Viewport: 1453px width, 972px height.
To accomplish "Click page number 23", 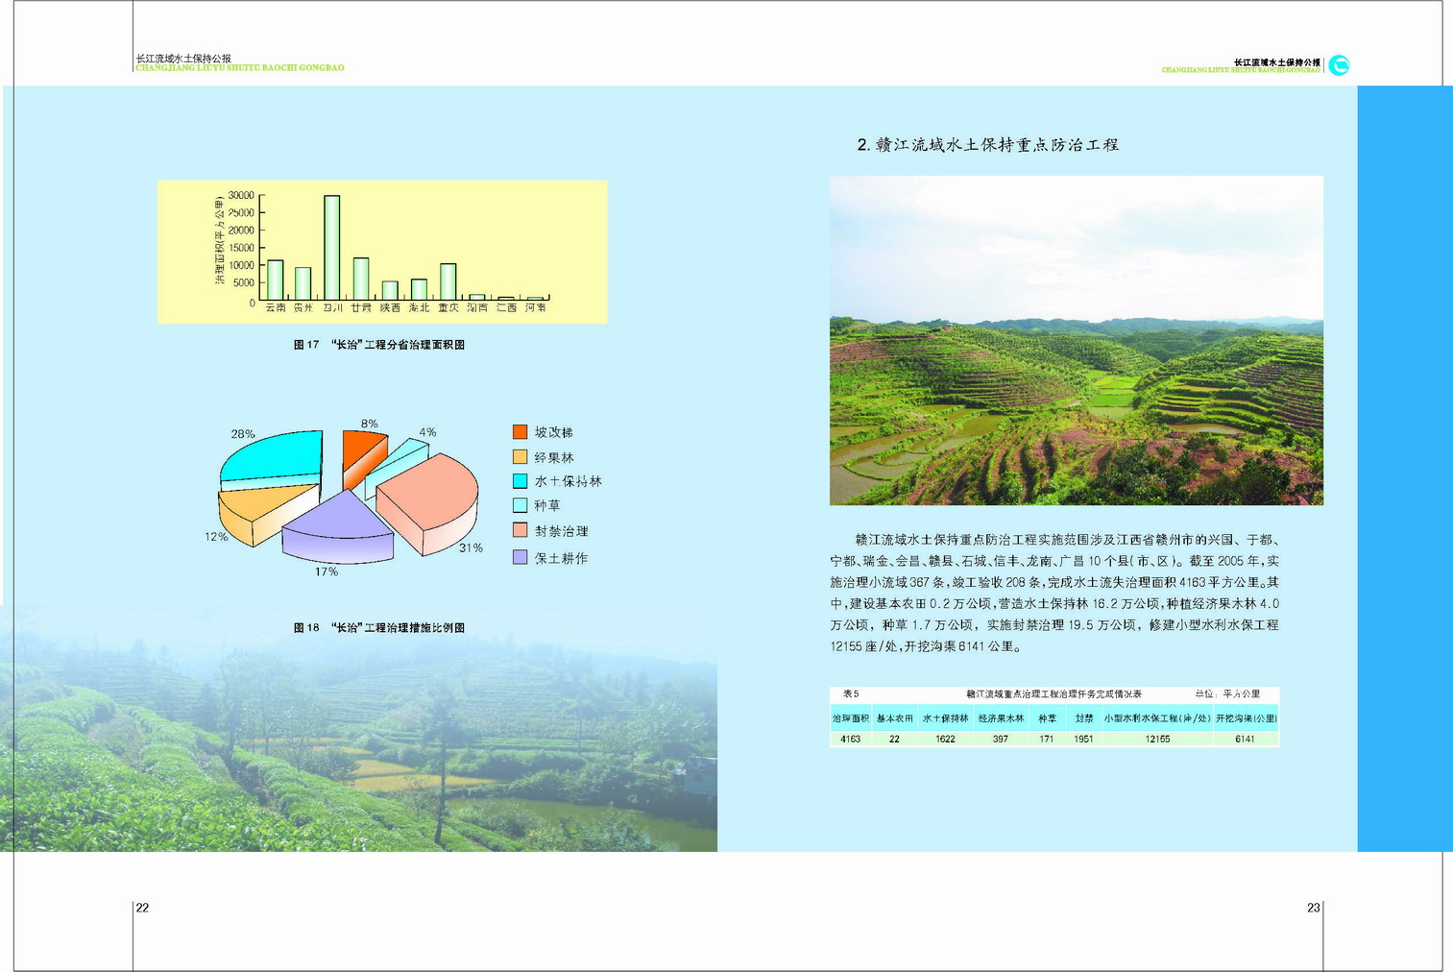I will (x=1313, y=908).
